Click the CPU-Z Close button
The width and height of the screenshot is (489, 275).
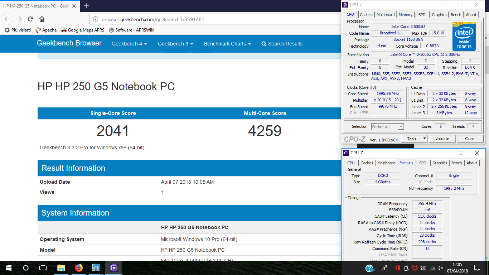coord(470,139)
